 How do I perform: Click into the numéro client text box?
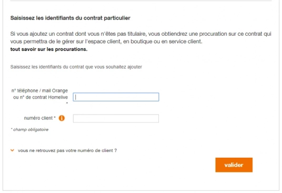click(x=116, y=118)
